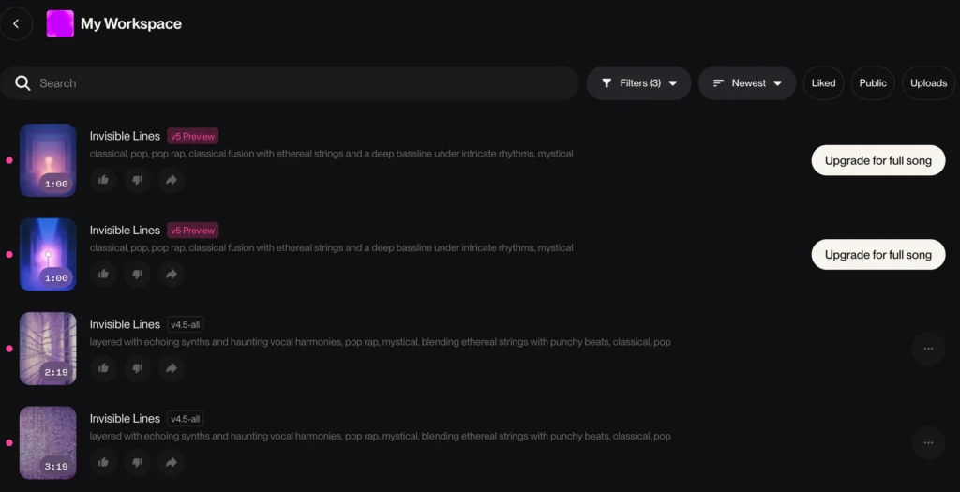Click Upgrade for full song on second track

click(x=877, y=255)
